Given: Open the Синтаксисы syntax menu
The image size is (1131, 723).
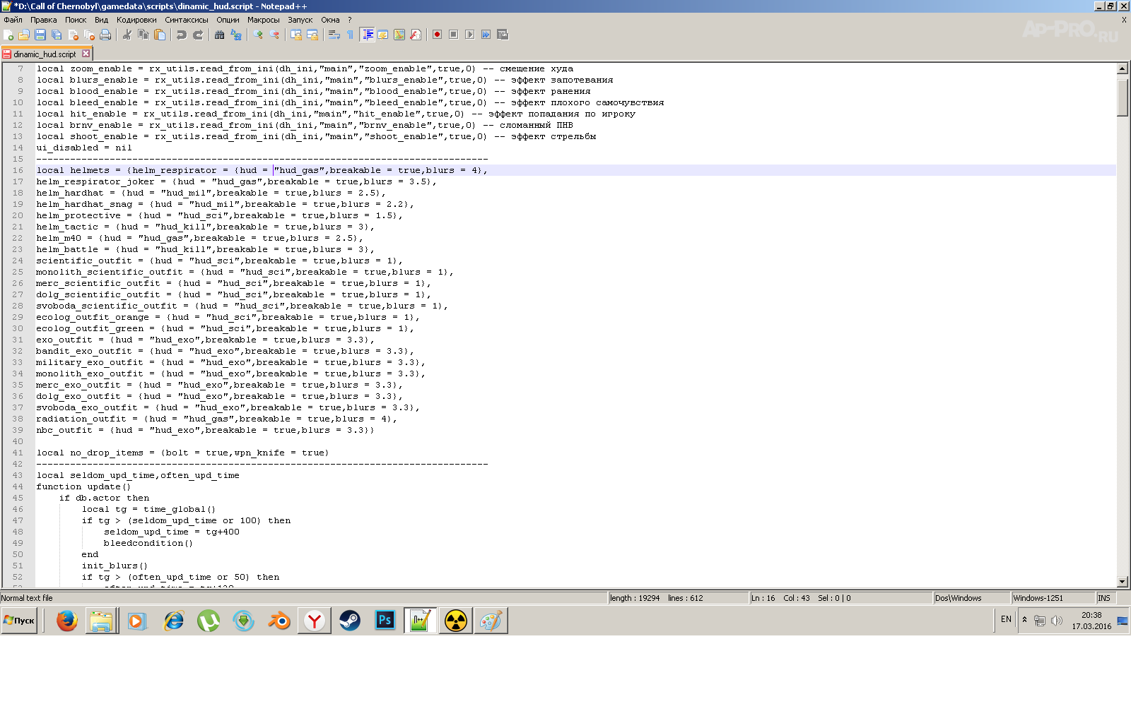Looking at the screenshot, I should click(x=187, y=20).
